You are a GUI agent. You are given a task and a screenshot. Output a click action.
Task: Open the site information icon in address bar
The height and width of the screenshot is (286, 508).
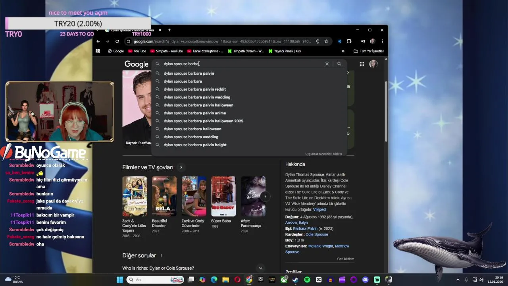pos(128,41)
